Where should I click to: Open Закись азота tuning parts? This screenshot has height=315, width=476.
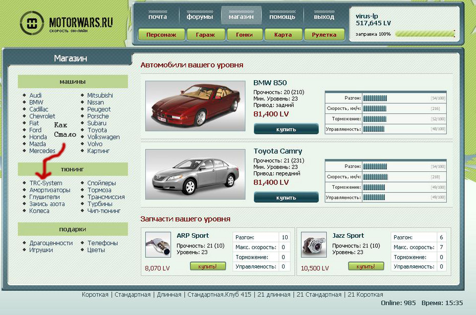[47, 204]
